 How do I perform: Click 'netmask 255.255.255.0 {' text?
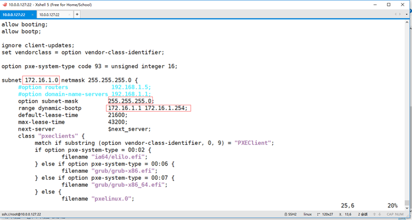point(100,80)
